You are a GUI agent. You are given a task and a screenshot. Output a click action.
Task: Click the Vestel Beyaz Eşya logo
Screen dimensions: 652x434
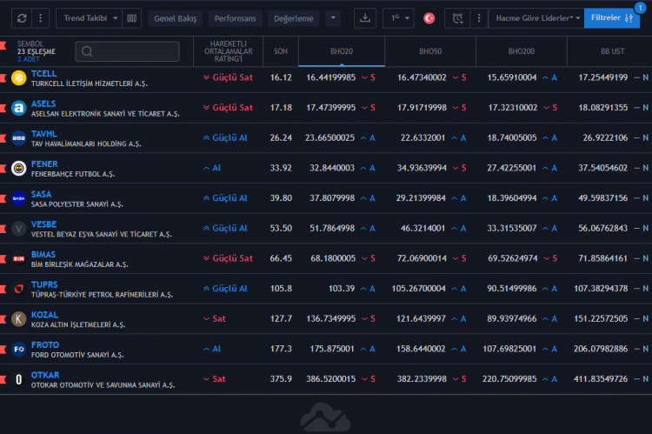coord(19,229)
